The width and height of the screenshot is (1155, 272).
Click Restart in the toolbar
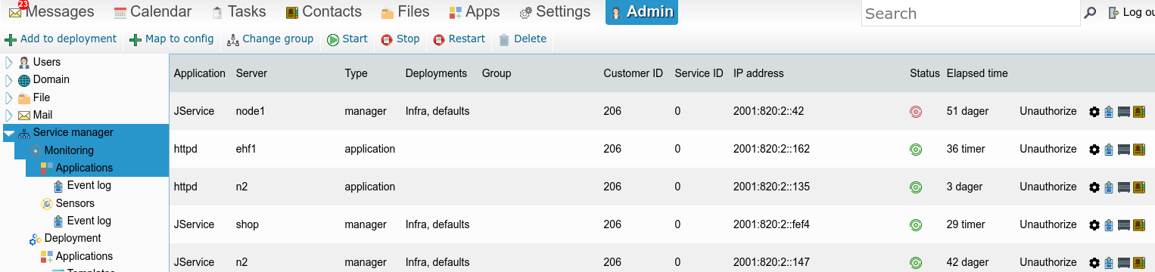(459, 39)
